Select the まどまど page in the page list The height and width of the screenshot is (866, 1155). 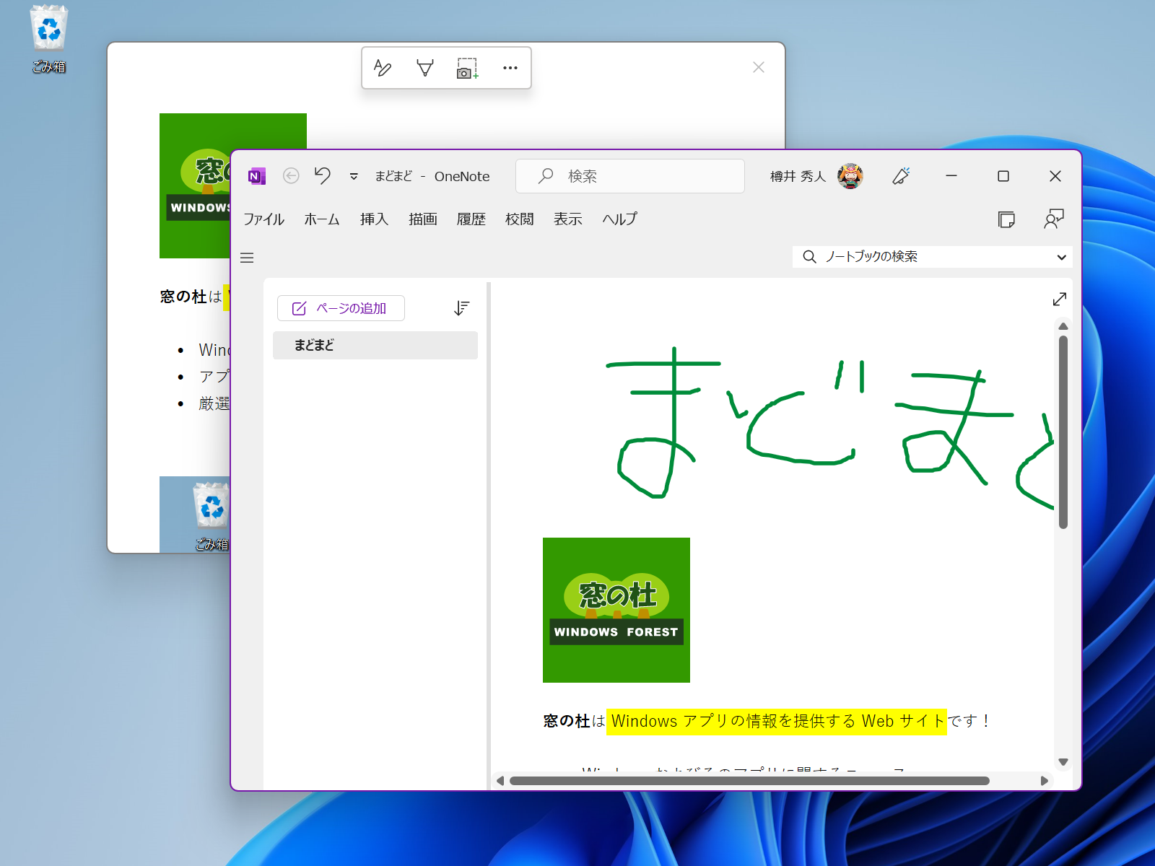[x=312, y=345]
